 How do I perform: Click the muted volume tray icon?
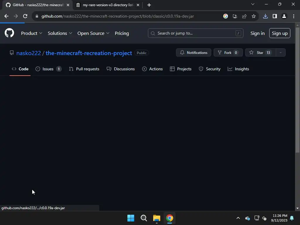(x=264, y=218)
